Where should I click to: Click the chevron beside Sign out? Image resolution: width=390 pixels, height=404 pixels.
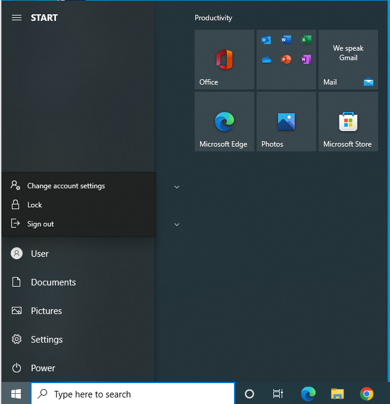pyautogui.click(x=177, y=225)
